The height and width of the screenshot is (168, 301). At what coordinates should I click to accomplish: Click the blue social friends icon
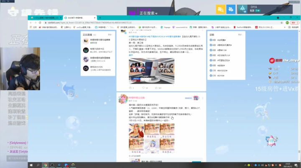point(231,9)
